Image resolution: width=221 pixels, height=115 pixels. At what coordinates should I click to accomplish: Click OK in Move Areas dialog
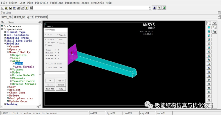click(x=50, y=80)
